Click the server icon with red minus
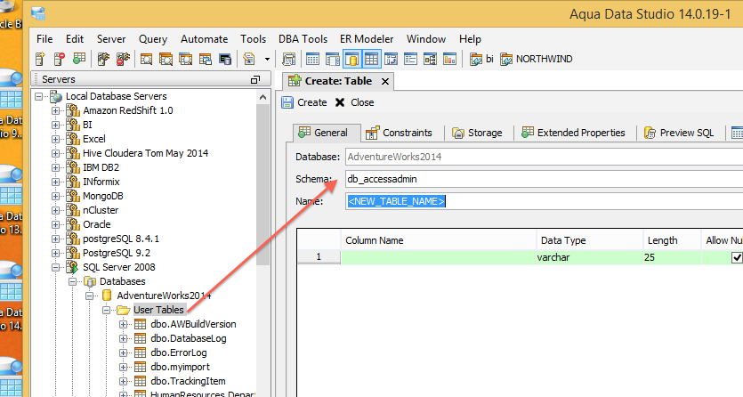743x397 pixels. (60, 59)
